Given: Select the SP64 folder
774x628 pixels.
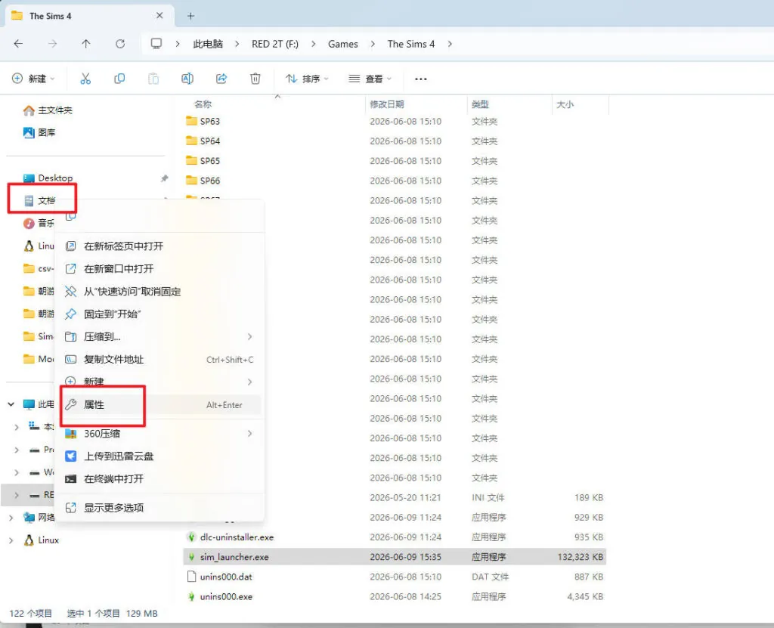Looking at the screenshot, I should (x=203, y=141).
